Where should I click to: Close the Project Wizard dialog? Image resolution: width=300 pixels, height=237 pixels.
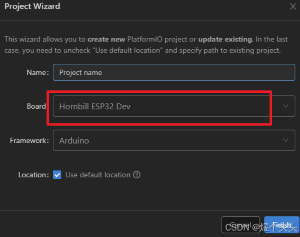tap(293, 7)
